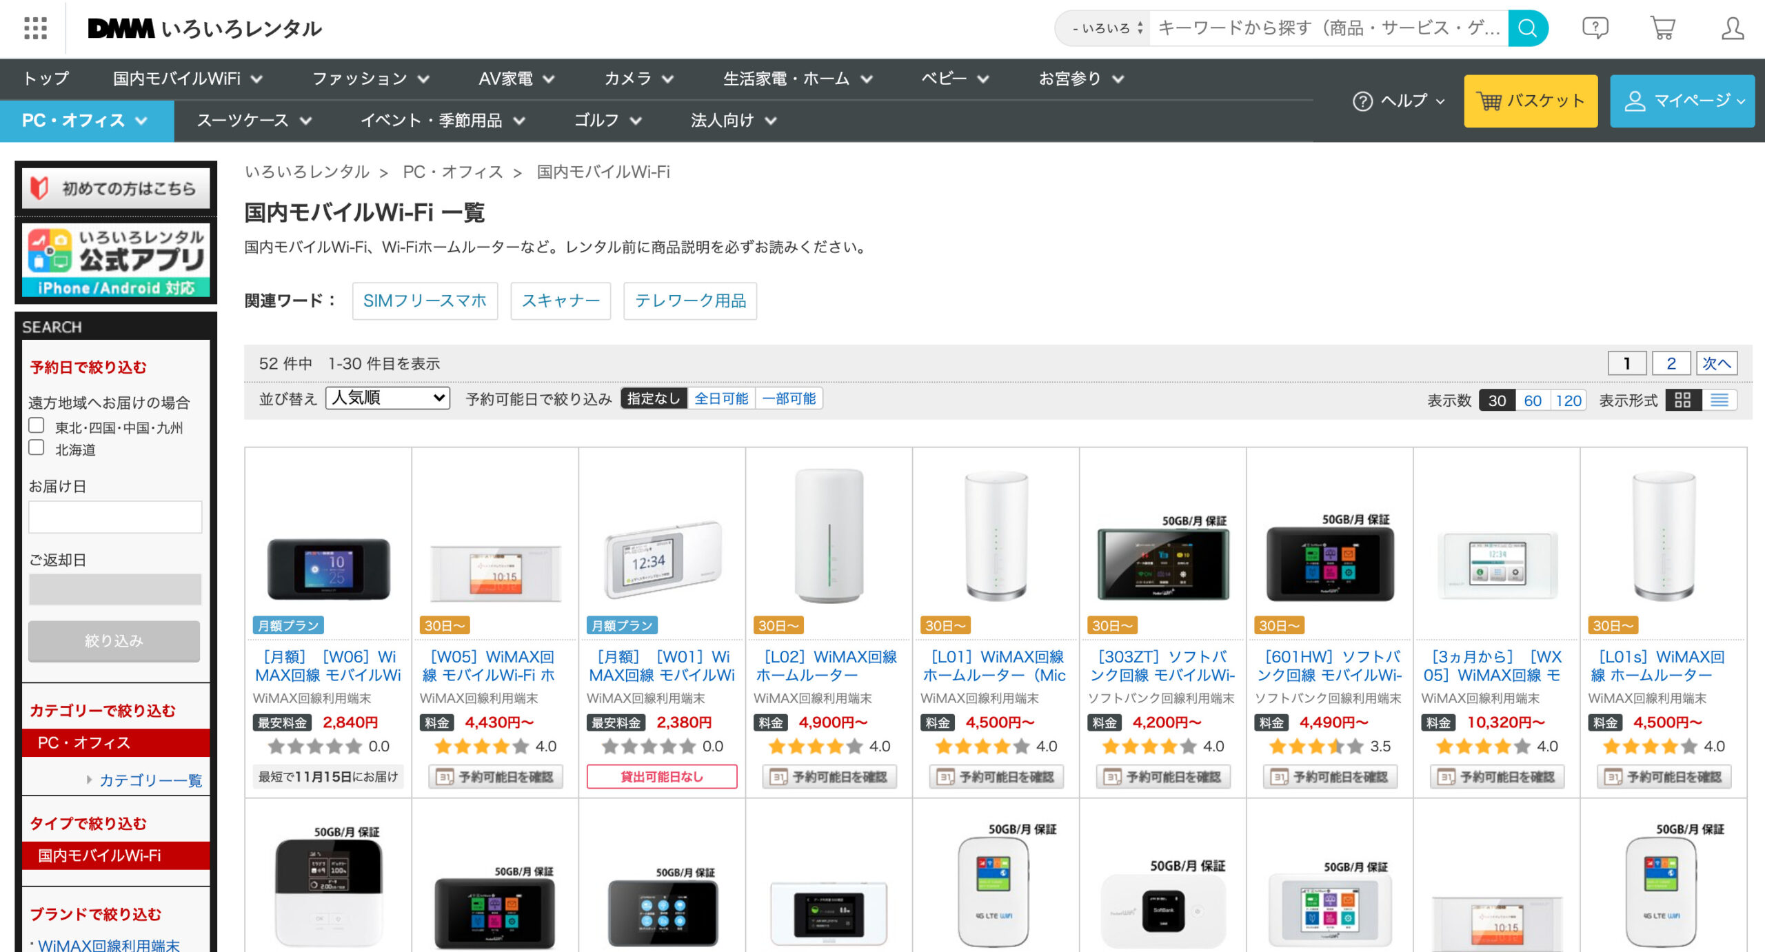Click star rating of W05 WiMAX item
The width and height of the screenshot is (1765, 952).
click(482, 747)
